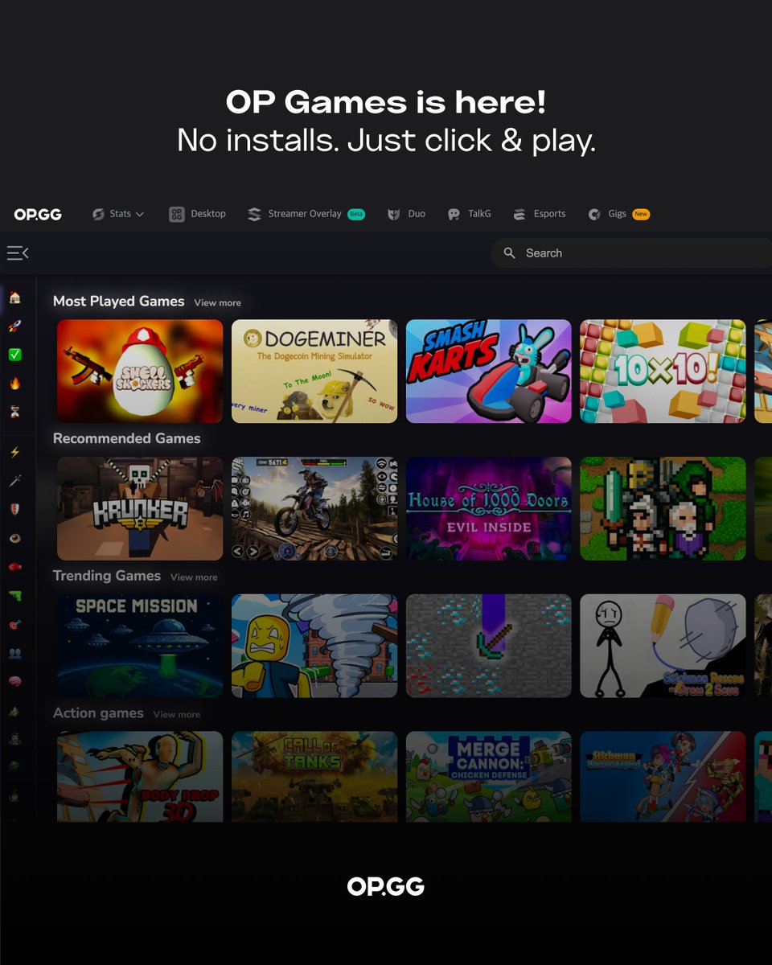The image size is (772, 965).
Task: Select the shield sidebar category
Action: (x=14, y=509)
